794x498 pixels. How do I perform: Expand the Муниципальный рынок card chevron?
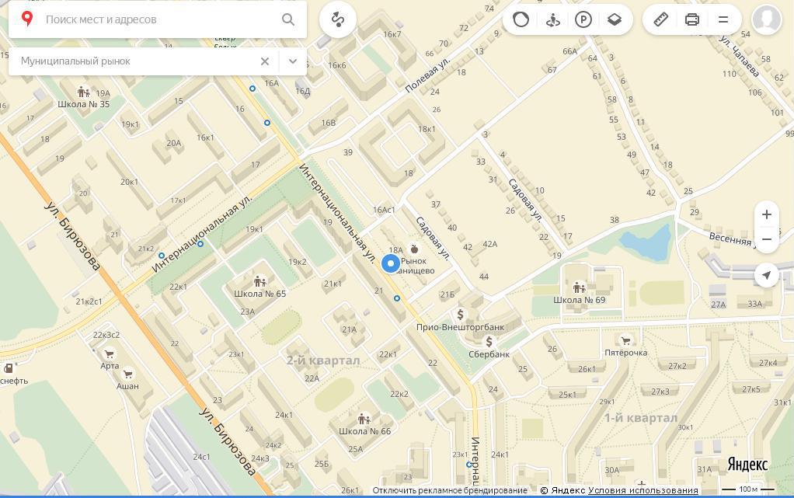[293, 61]
